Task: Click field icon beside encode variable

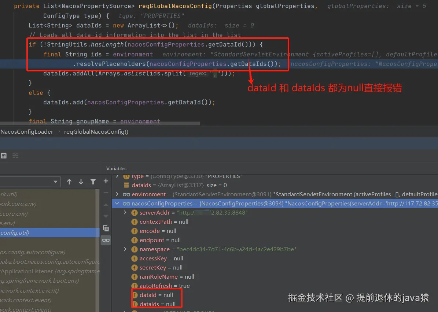Action: click(x=135, y=231)
